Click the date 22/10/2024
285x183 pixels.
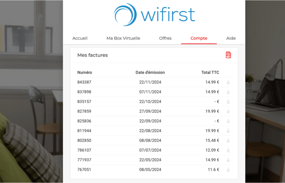pos(150,102)
